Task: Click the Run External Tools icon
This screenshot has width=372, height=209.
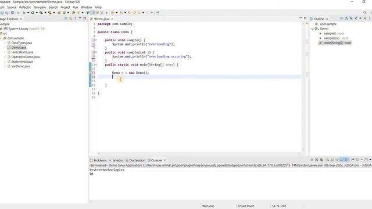Action: point(50,13)
